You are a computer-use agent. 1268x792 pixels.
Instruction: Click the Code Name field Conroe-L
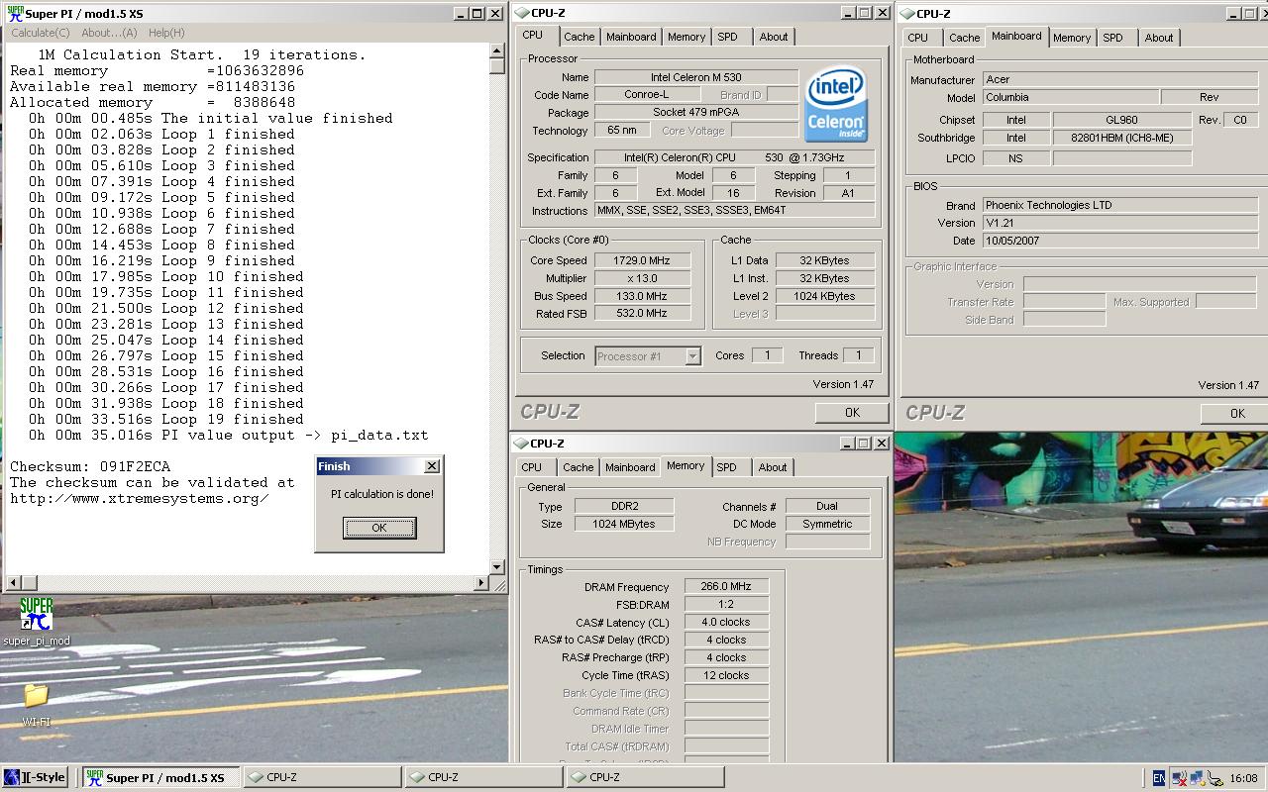[646, 95]
